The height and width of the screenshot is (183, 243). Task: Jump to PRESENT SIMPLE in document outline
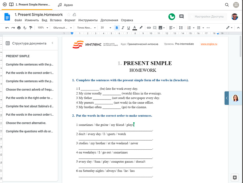tap(18, 56)
